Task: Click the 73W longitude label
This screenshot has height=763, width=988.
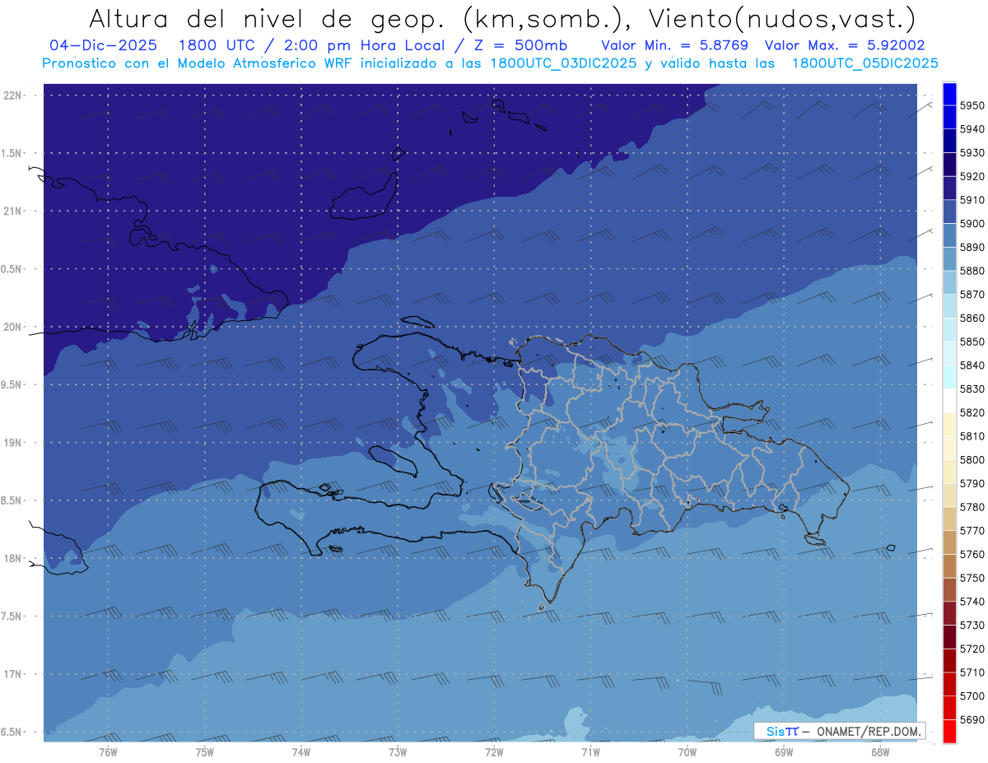Action: [x=398, y=751]
